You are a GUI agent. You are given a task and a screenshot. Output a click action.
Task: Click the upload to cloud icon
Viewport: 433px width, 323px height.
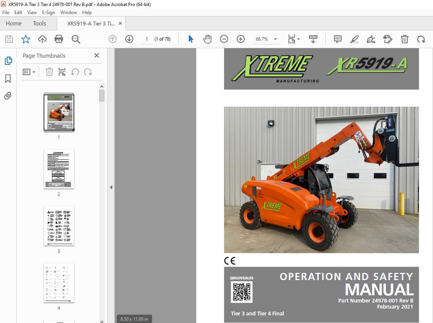tap(42, 39)
